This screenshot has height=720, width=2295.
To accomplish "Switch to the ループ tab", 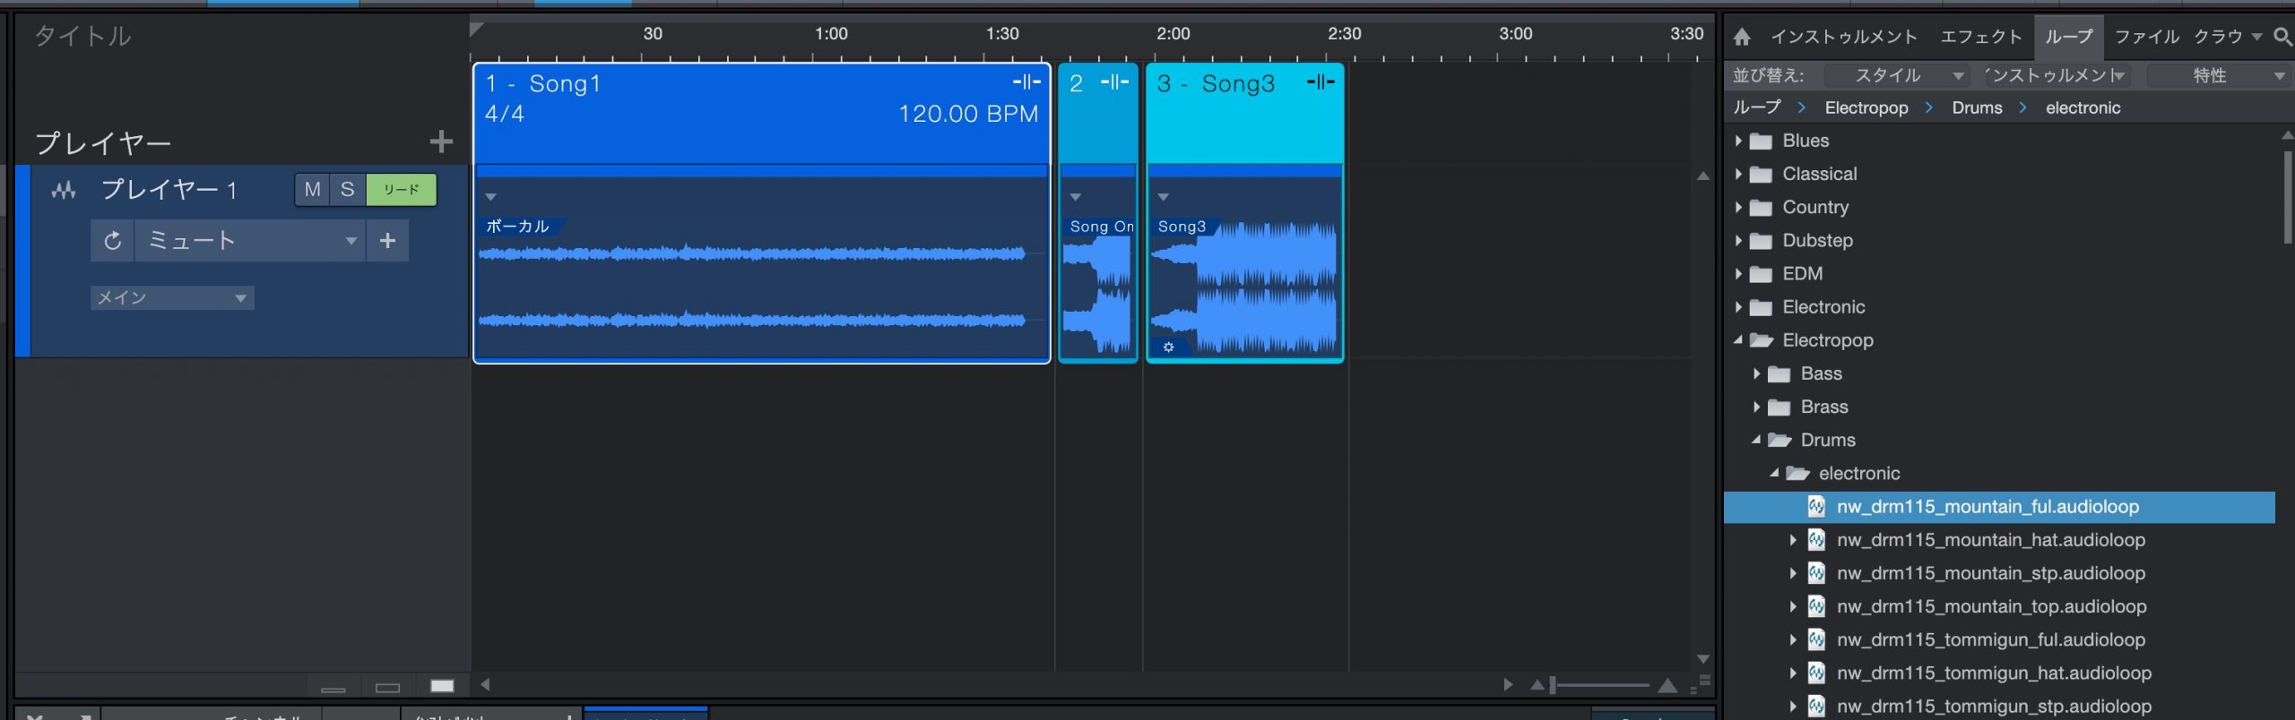I will (2068, 37).
